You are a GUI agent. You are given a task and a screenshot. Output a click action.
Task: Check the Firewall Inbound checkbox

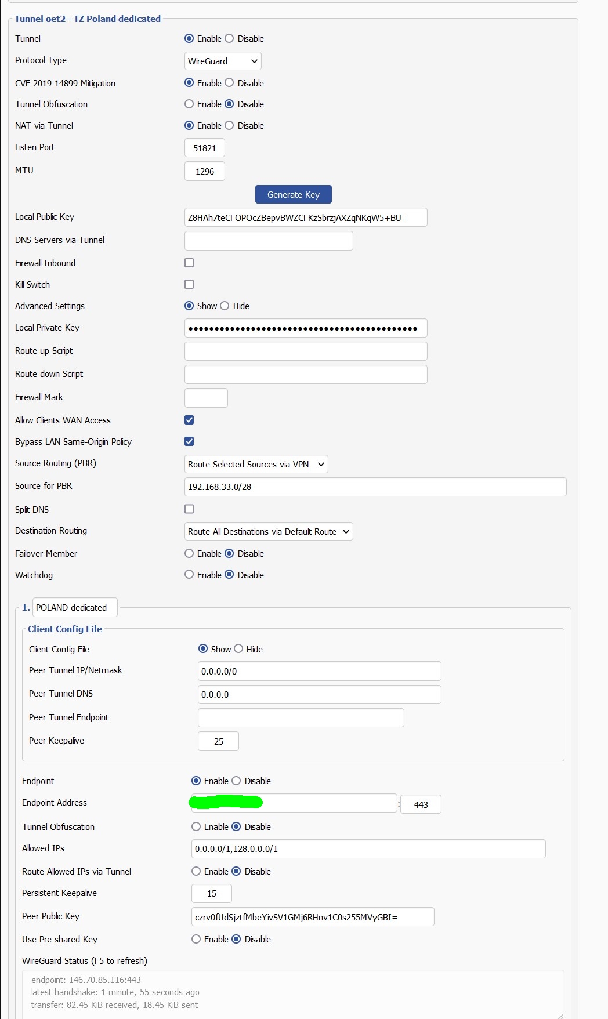point(189,263)
